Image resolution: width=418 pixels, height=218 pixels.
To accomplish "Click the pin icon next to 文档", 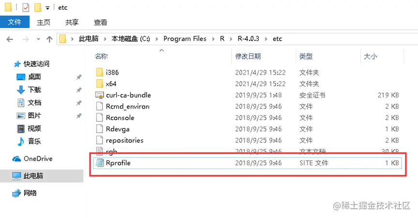I will (x=79, y=103).
